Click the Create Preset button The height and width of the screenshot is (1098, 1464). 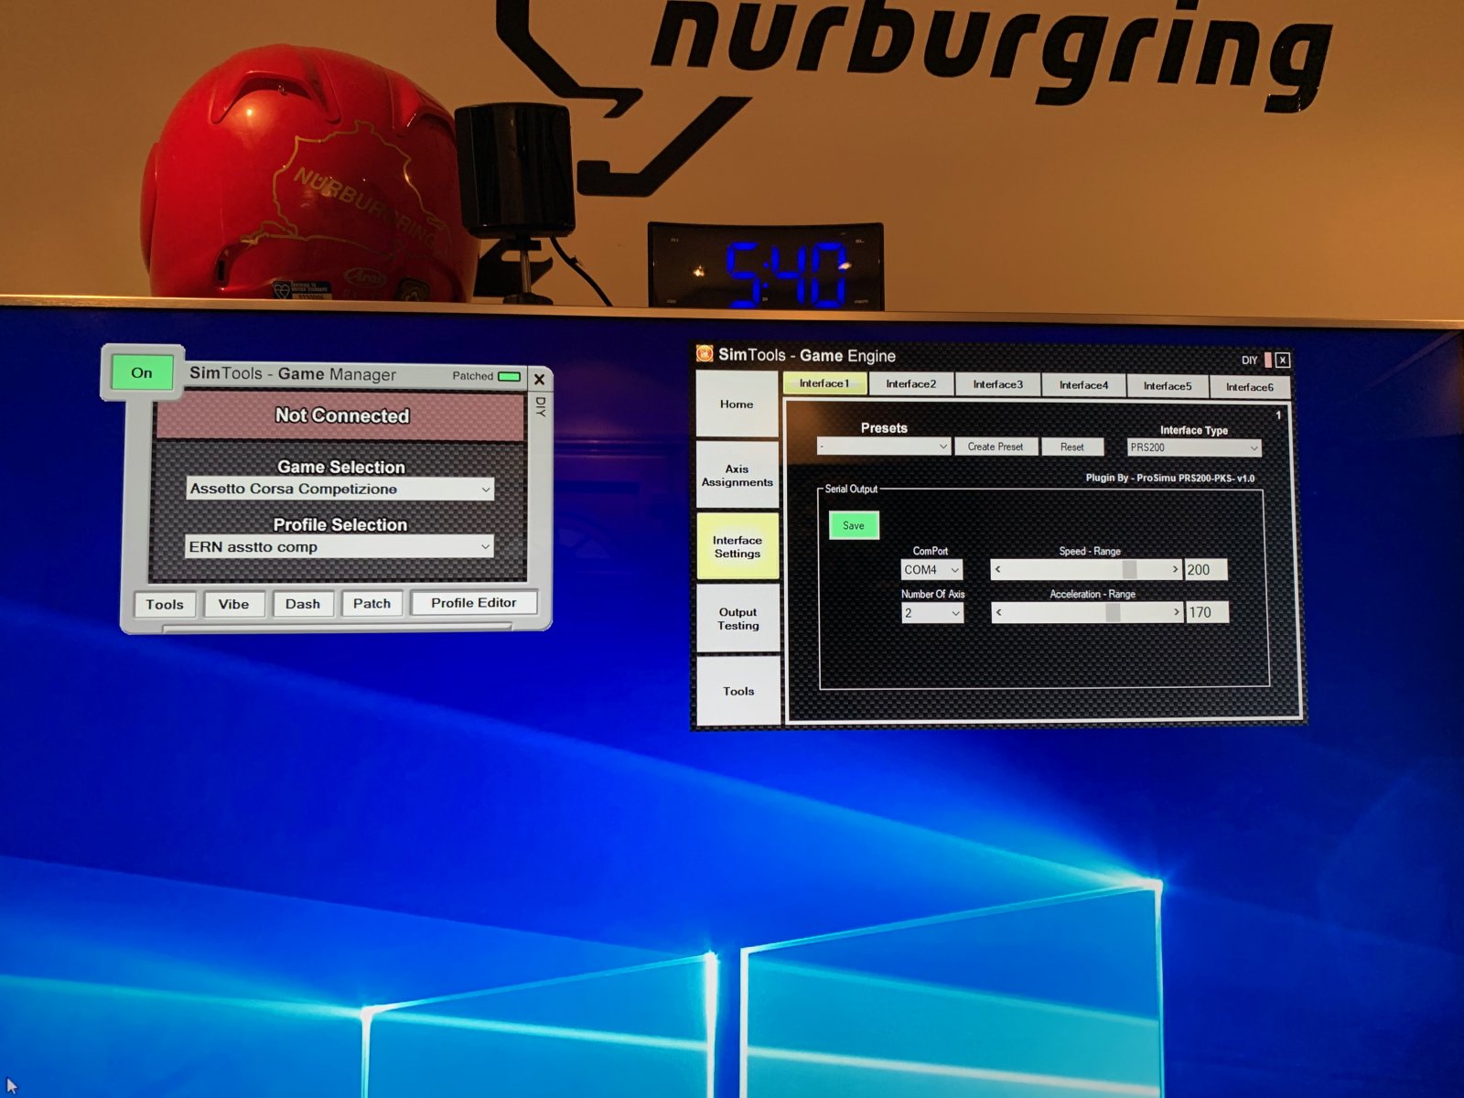tap(996, 447)
